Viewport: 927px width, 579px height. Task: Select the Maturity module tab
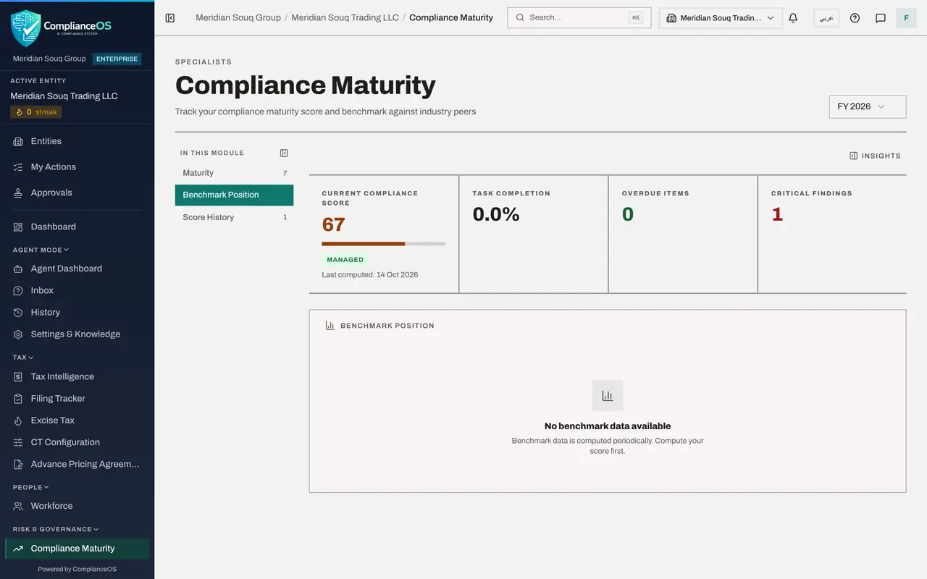(x=234, y=173)
